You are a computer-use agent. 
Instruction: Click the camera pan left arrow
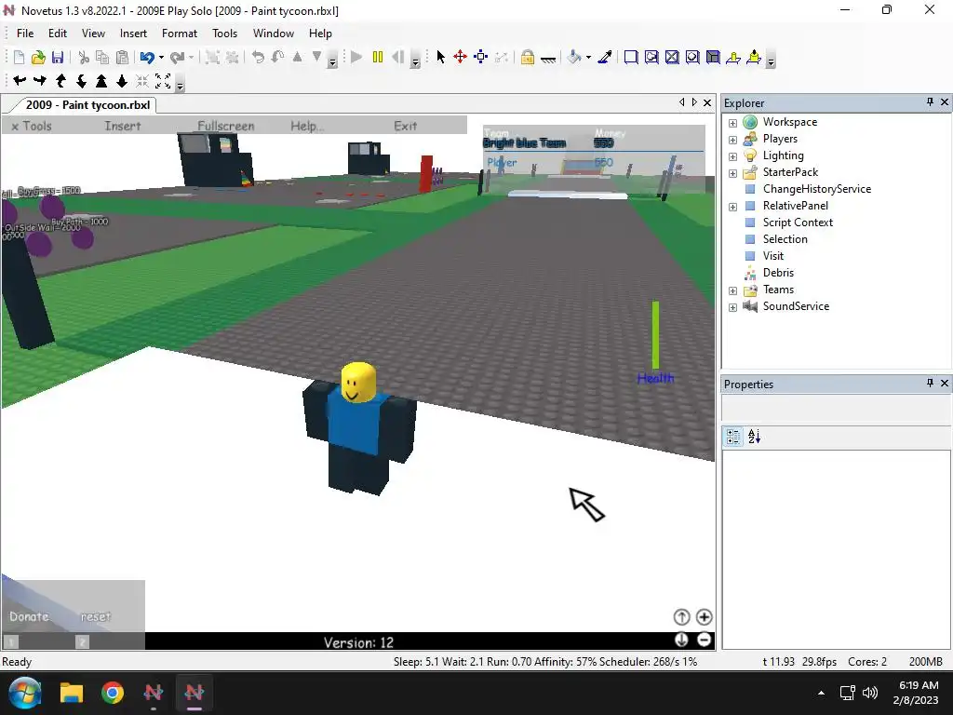[x=20, y=80]
